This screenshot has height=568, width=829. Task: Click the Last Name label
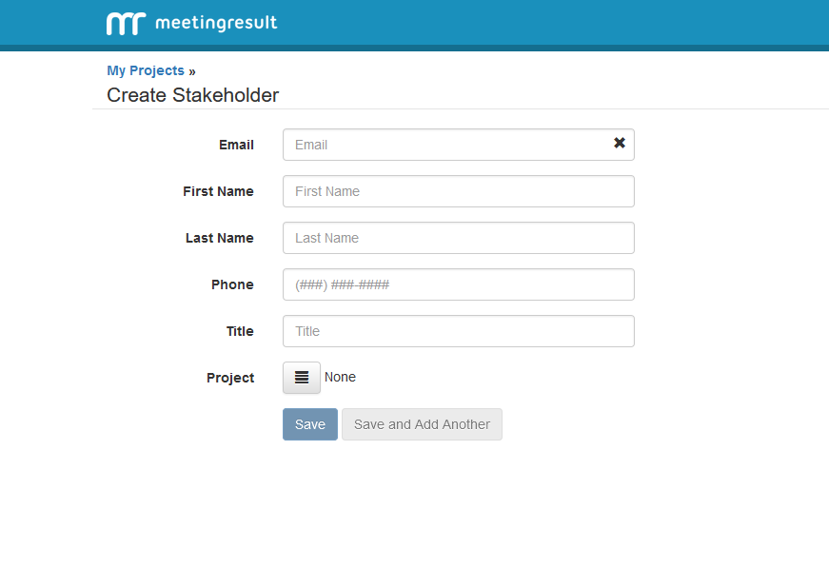point(219,238)
